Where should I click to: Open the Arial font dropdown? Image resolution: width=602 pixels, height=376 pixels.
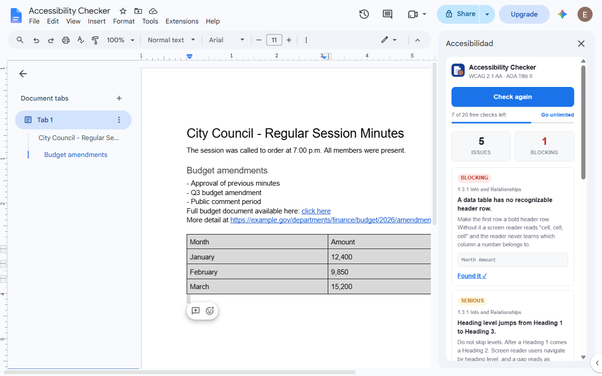tap(227, 40)
